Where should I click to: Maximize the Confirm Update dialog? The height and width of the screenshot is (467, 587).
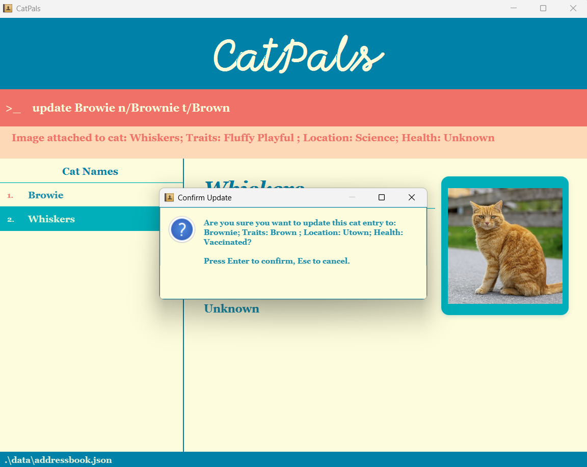pyautogui.click(x=381, y=197)
